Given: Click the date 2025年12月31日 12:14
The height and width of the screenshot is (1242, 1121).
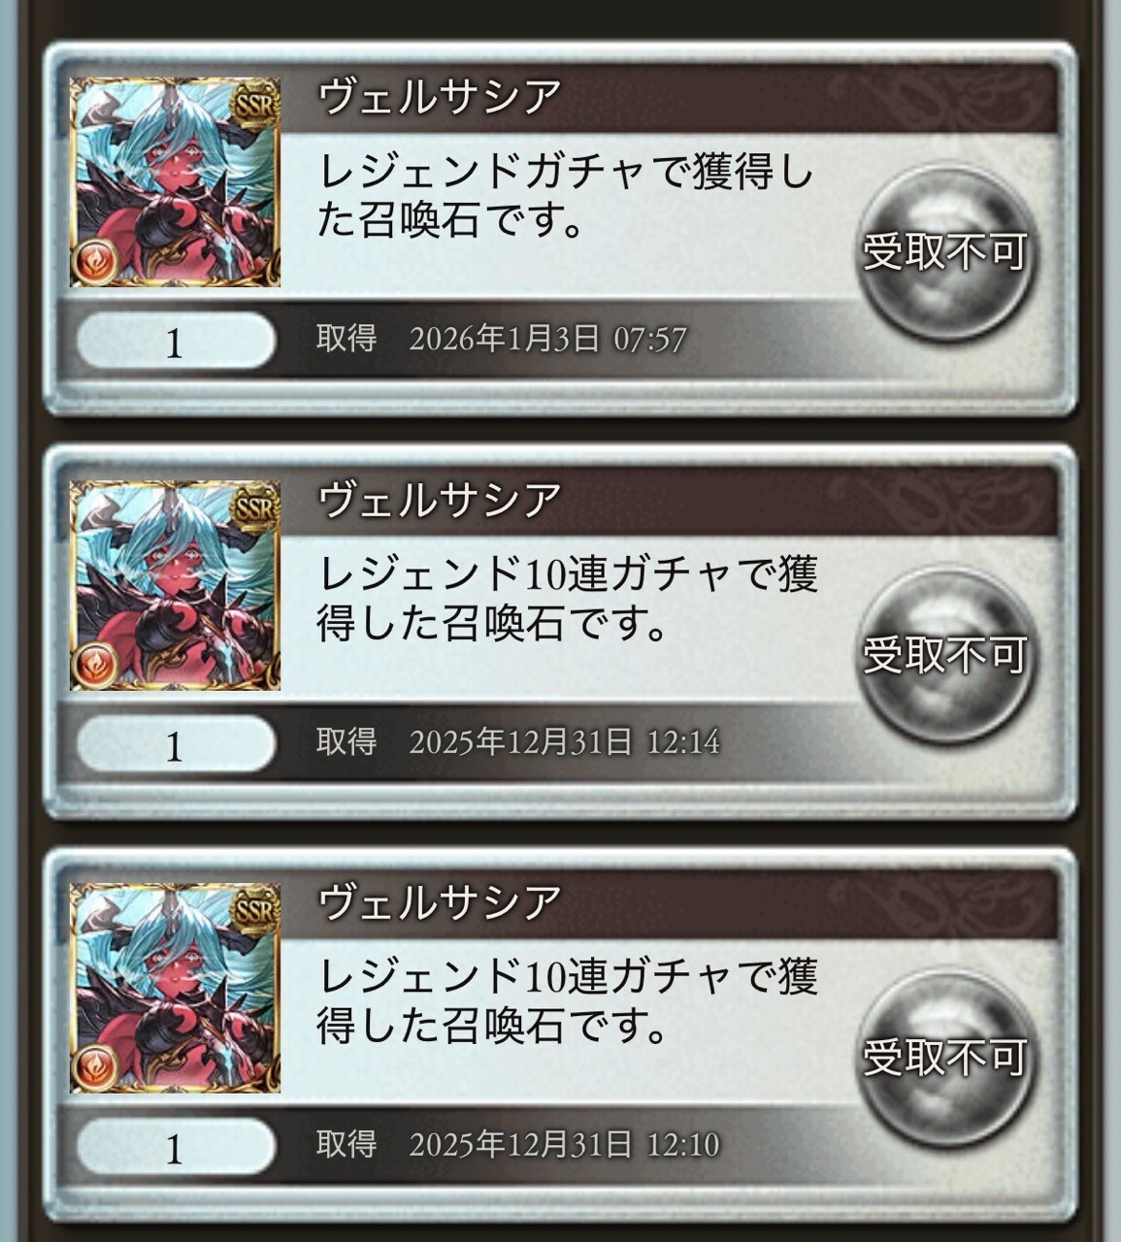Looking at the screenshot, I should pos(565,742).
